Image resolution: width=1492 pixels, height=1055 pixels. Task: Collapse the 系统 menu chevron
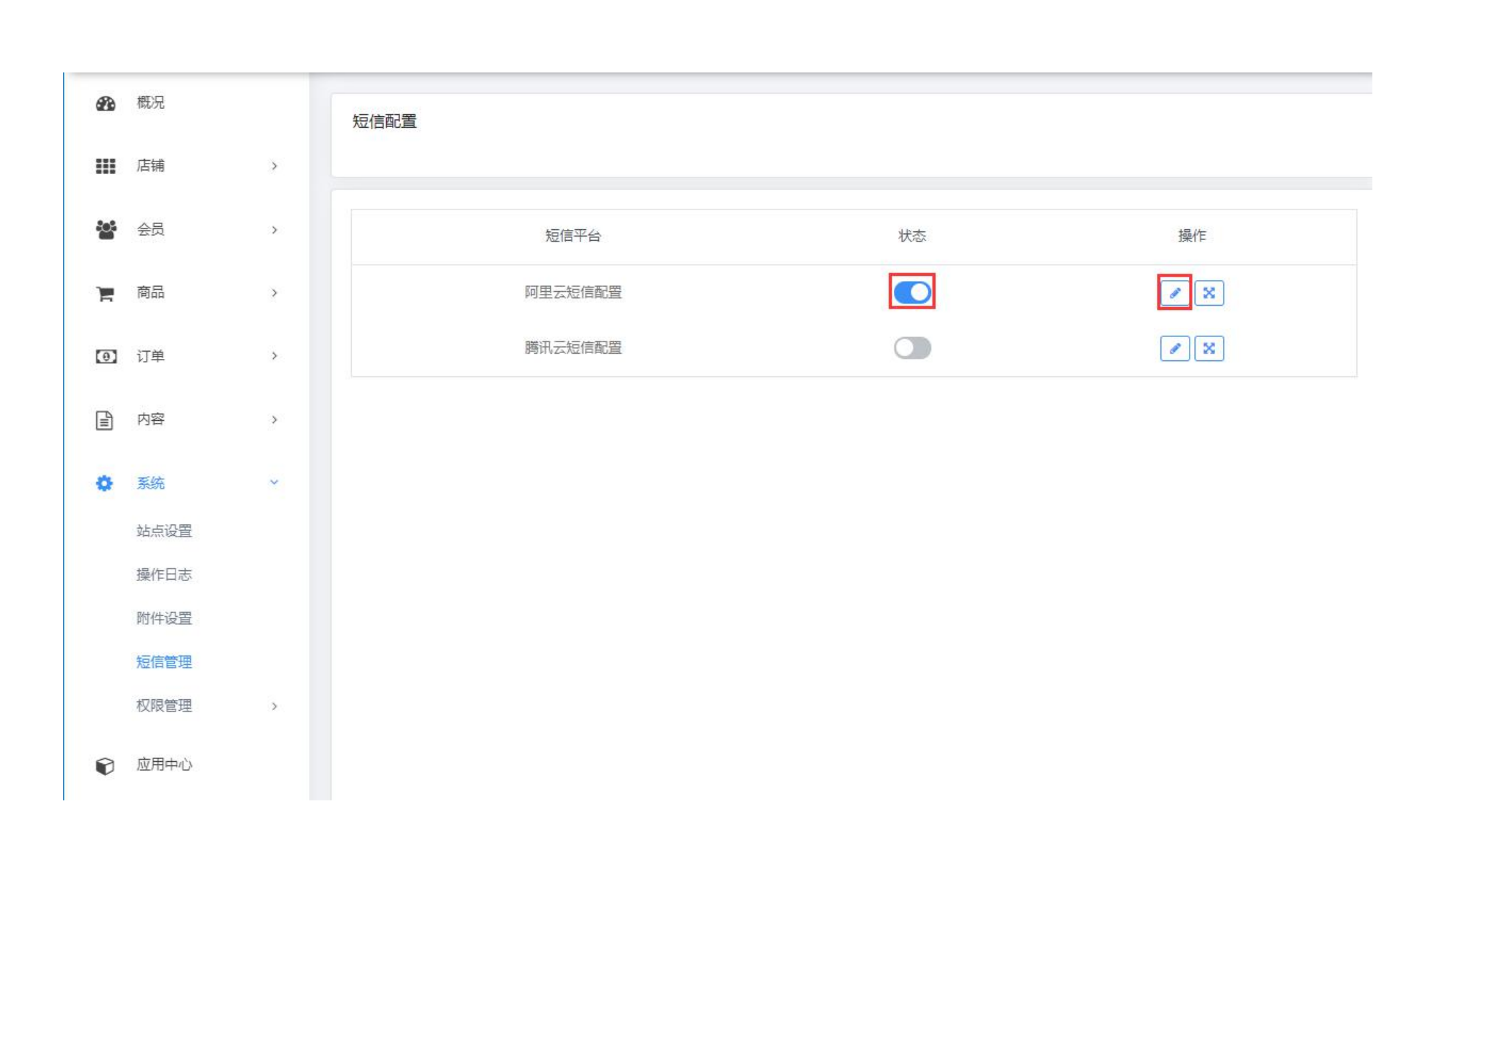point(274,483)
